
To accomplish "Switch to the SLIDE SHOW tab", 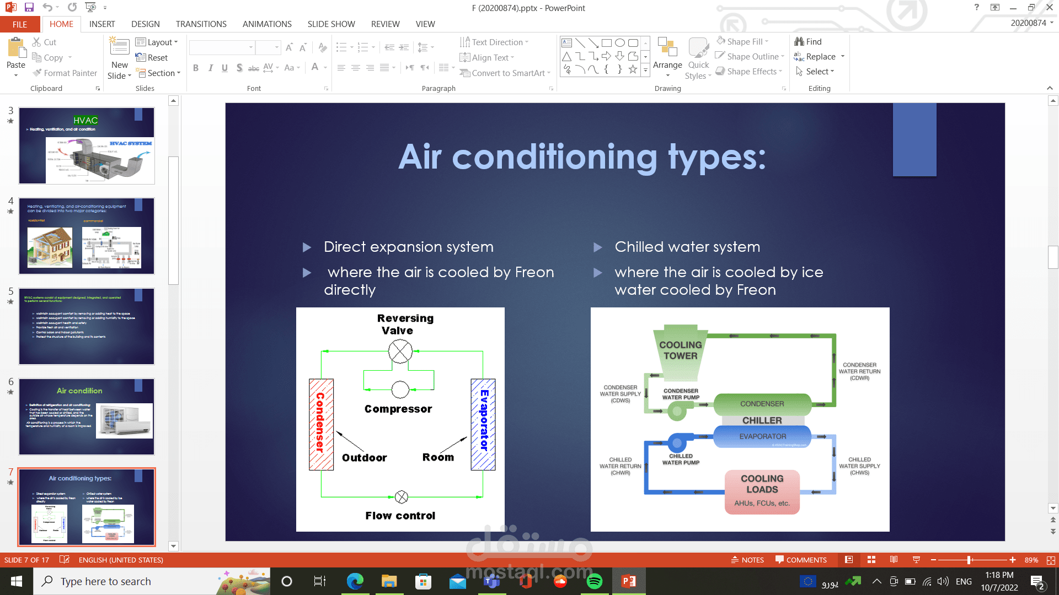I will (x=331, y=24).
